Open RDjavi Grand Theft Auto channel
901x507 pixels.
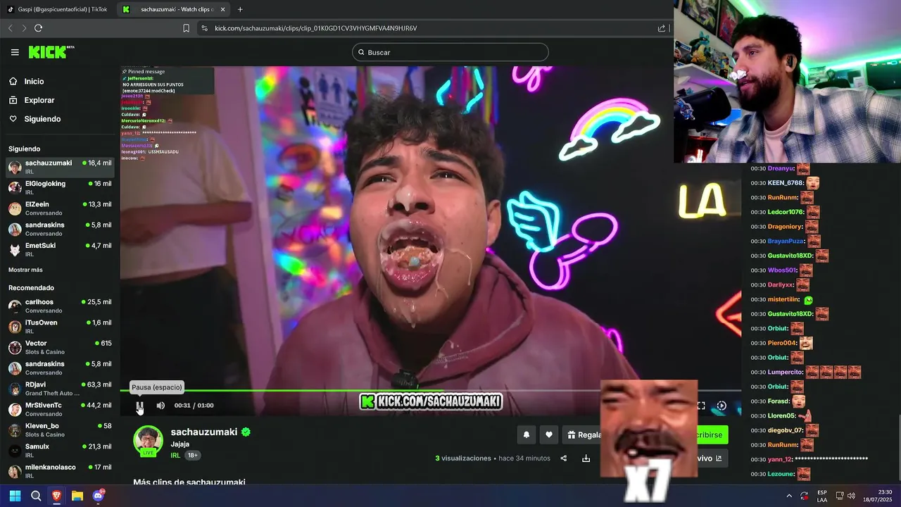(x=60, y=389)
